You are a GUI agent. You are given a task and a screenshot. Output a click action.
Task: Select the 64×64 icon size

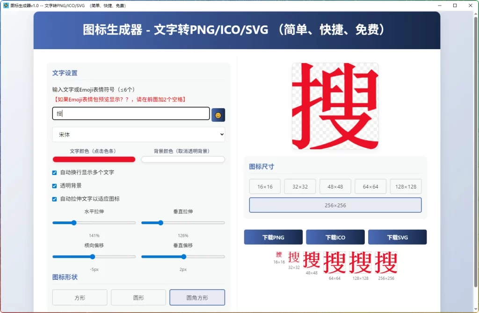coord(370,186)
